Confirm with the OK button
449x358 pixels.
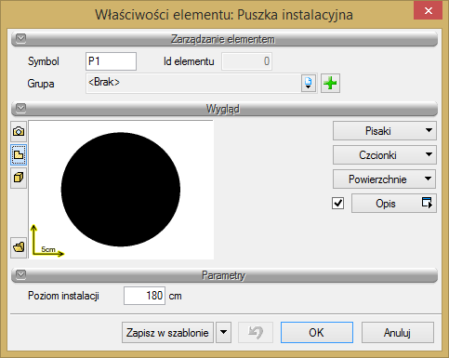click(x=317, y=333)
